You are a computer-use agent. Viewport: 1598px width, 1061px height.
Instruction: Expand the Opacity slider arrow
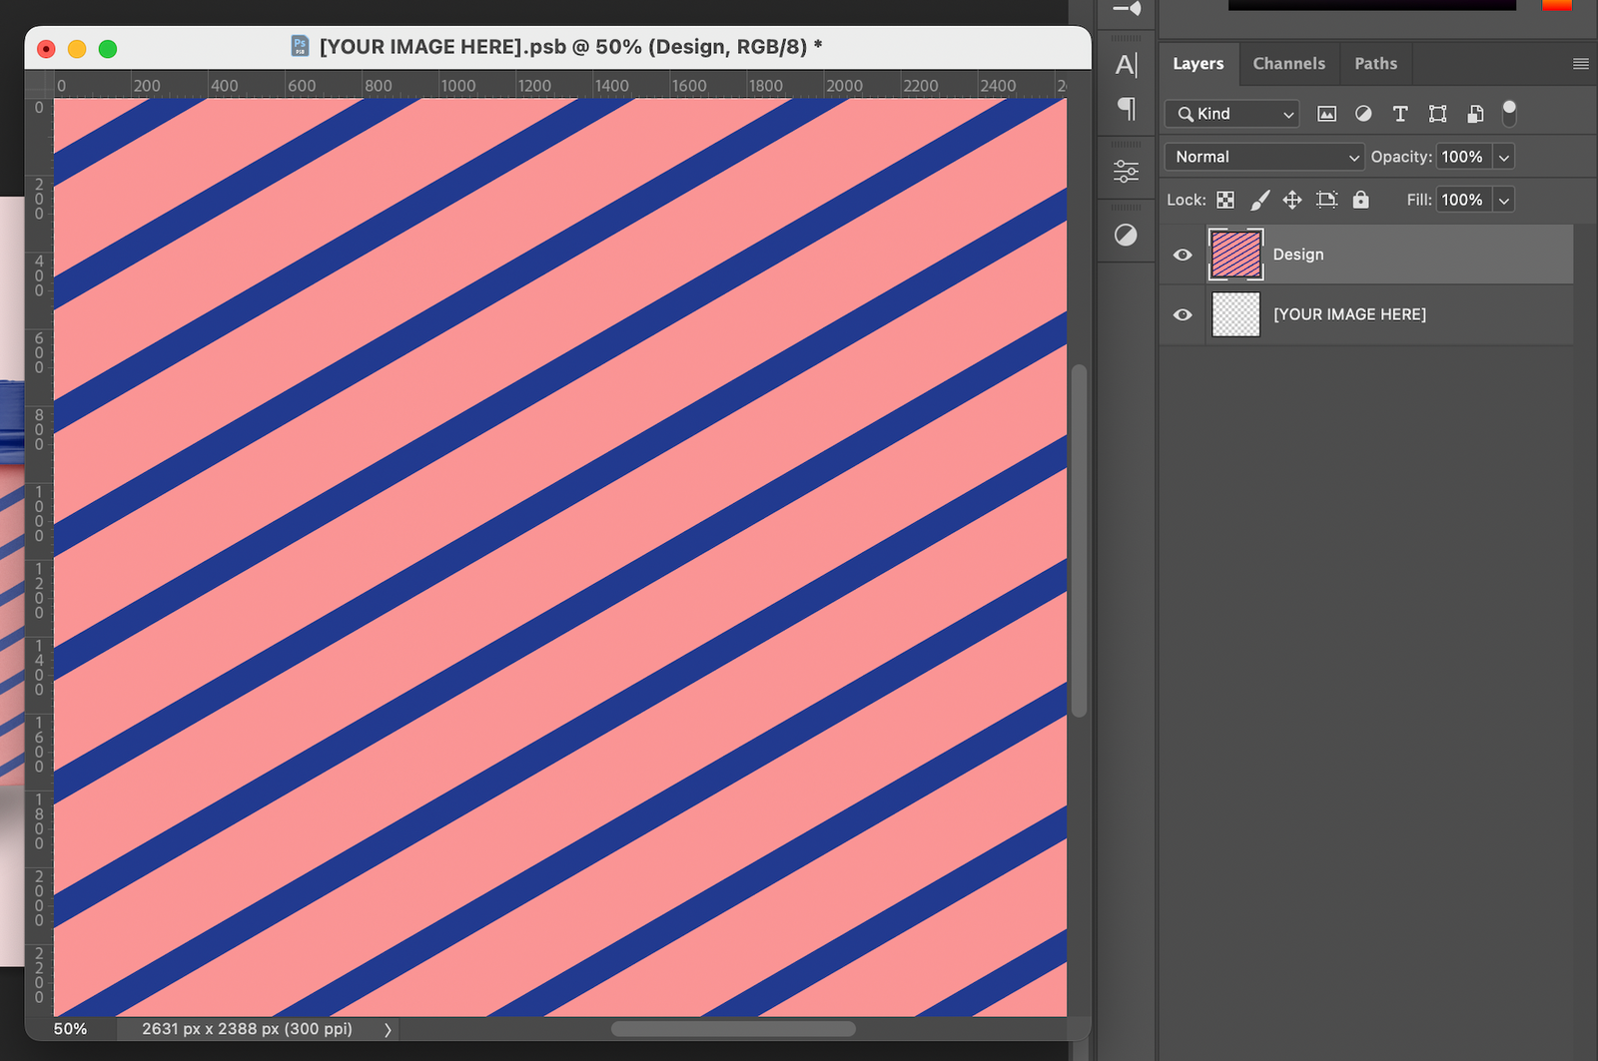pyautogui.click(x=1503, y=157)
